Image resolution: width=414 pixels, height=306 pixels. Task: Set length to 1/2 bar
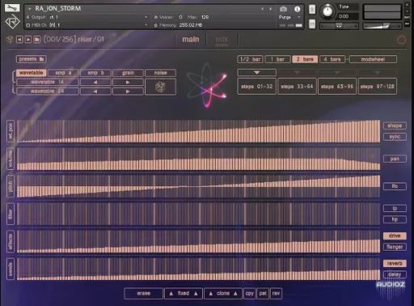(250, 59)
